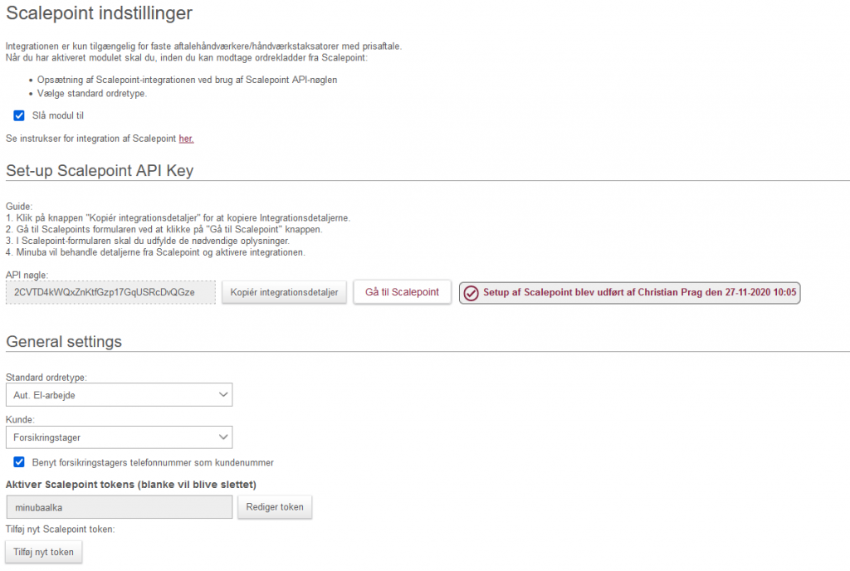This screenshot has height=571, width=850.
Task: Click the Standard ordretype dropdown arrow
Action: (x=222, y=394)
